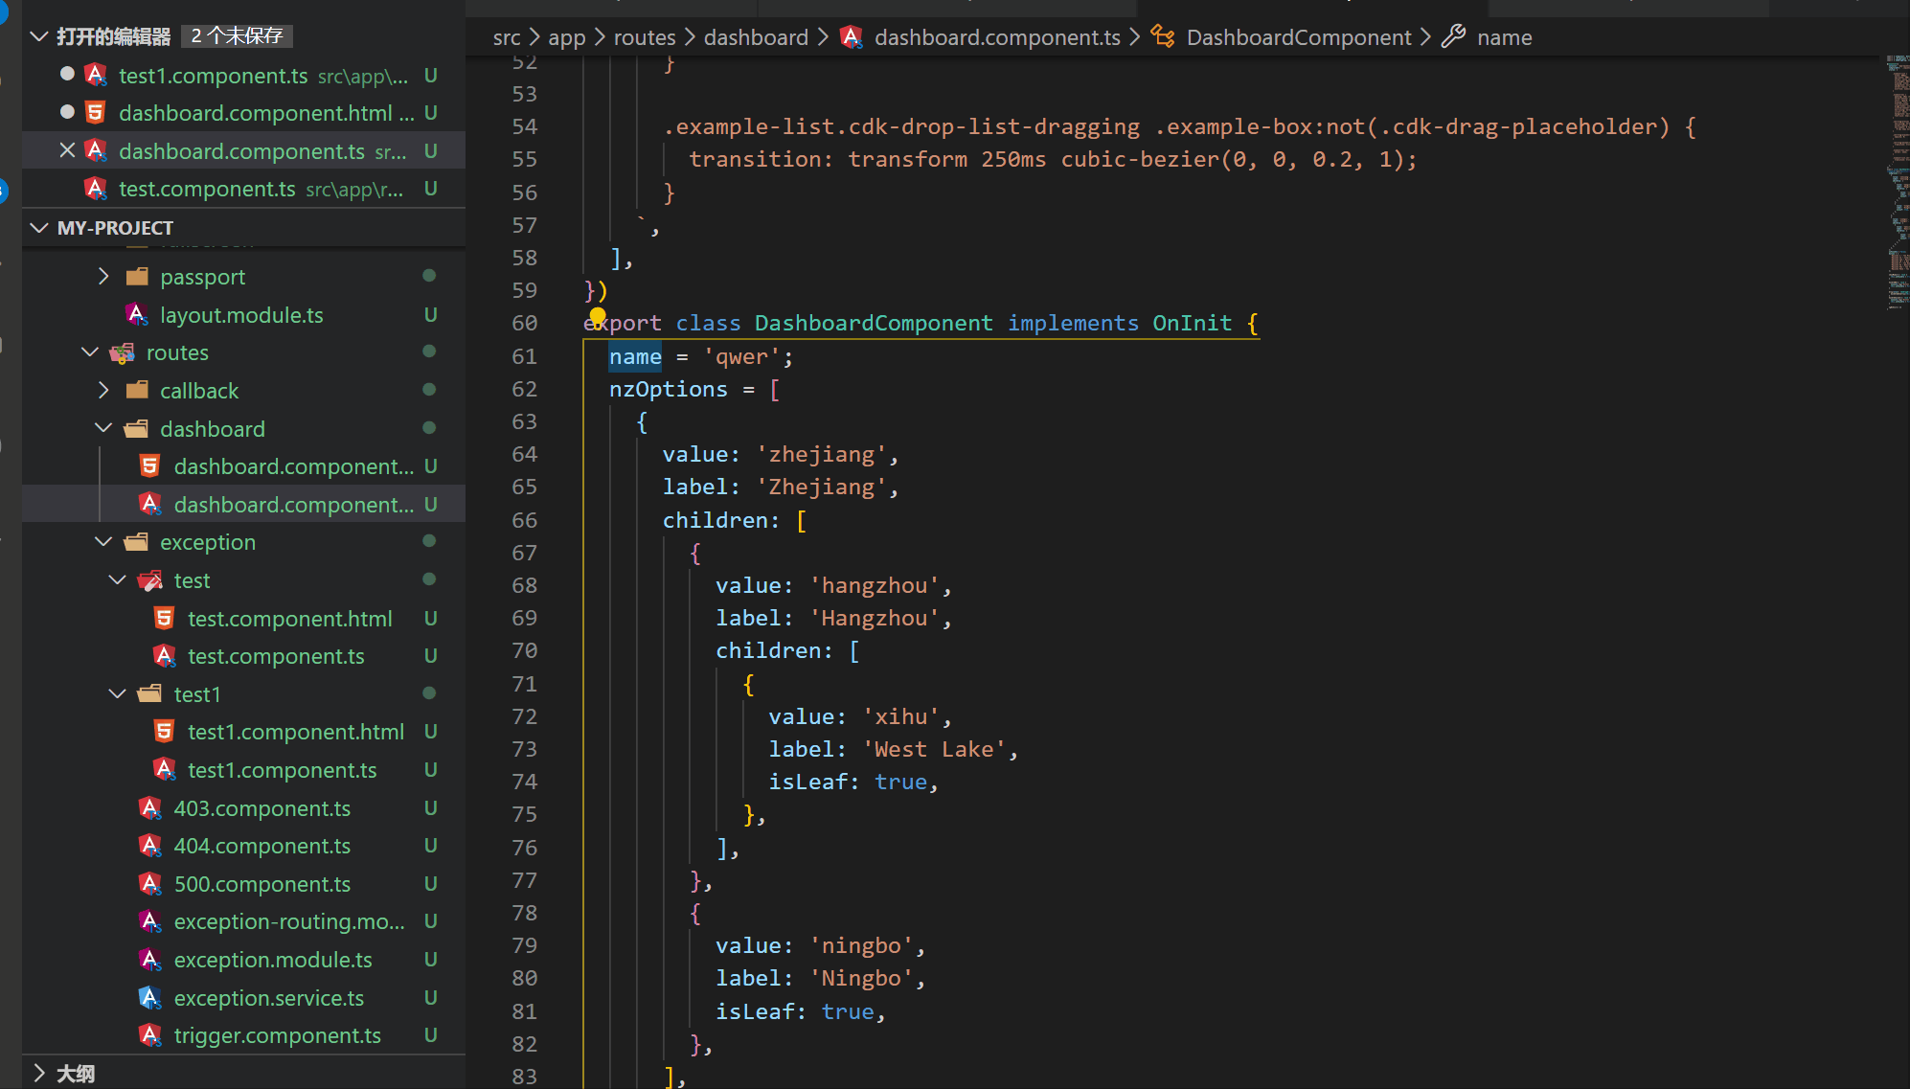The width and height of the screenshot is (1910, 1089).
Task: Click the 2 个未保存 unsaved badge
Action: pyautogui.click(x=237, y=35)
